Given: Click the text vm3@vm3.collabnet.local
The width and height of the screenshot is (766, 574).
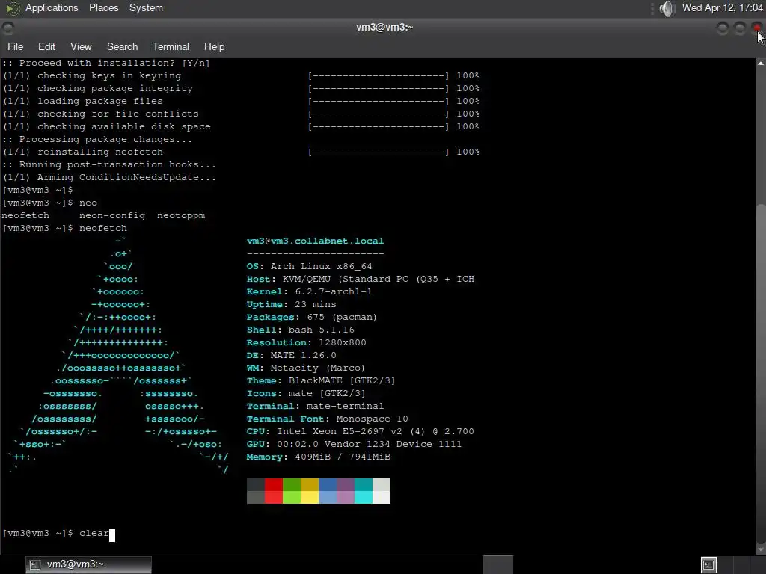Looking at the screenshot, I should (315, 241).
